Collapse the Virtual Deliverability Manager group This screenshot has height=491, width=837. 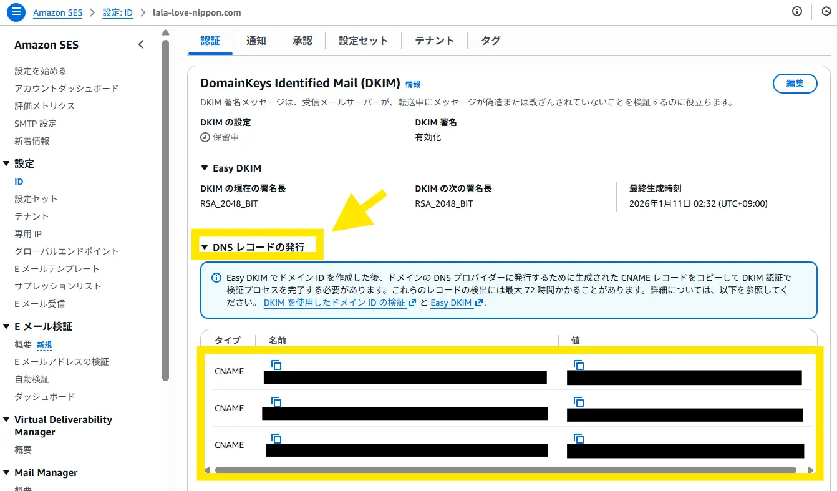pos(6,420)
